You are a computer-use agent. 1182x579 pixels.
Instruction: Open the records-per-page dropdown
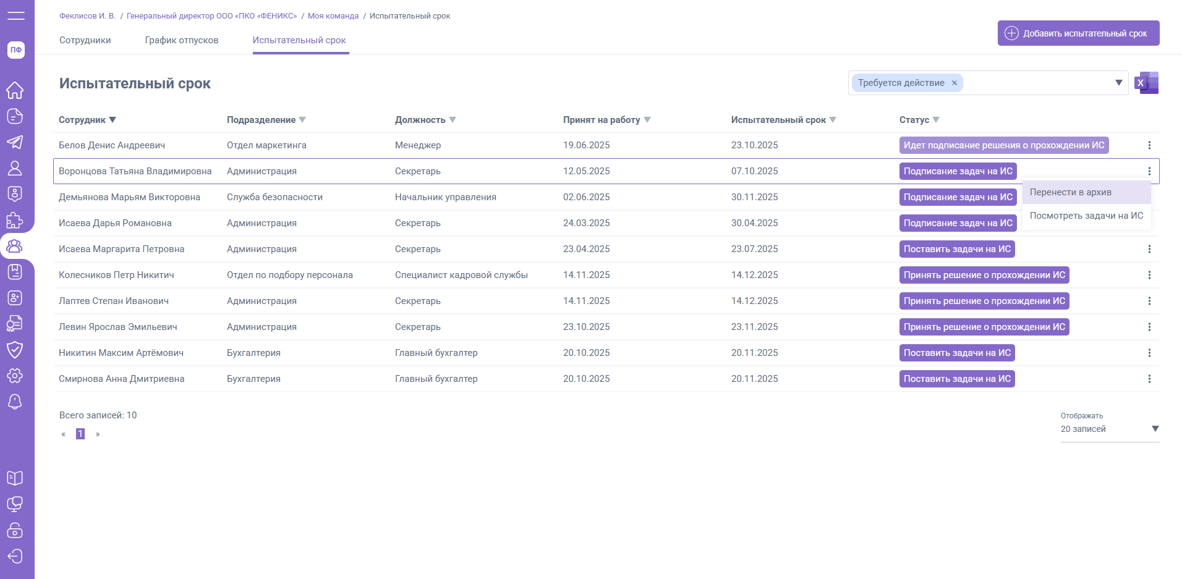[x=1155, y=429]
